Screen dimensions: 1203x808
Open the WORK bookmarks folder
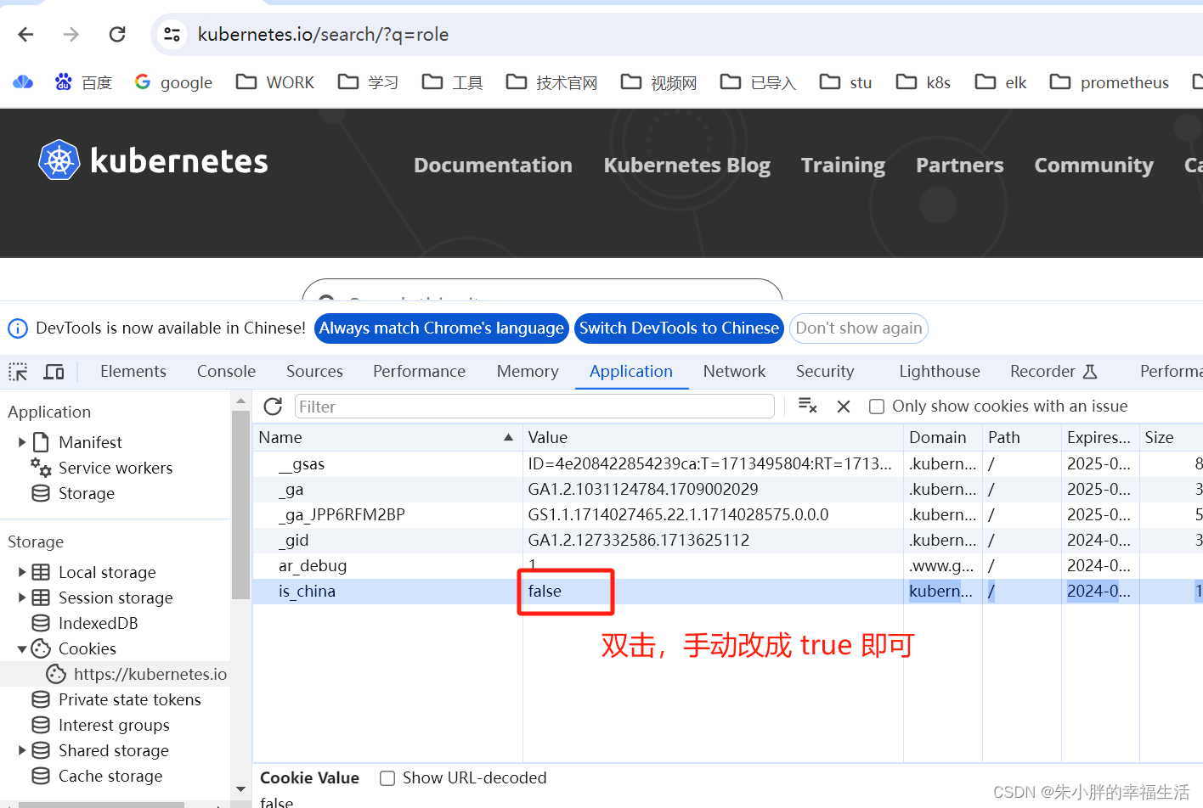click(275, 82)
